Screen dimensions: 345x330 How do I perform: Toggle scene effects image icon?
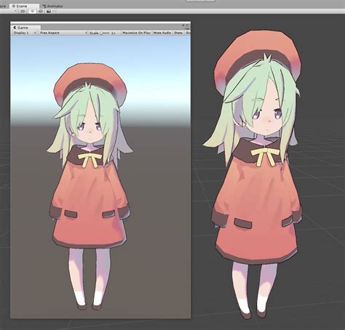click(49, 11)
